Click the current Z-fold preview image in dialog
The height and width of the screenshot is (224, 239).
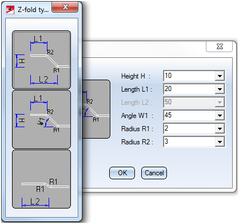[96, 109]
